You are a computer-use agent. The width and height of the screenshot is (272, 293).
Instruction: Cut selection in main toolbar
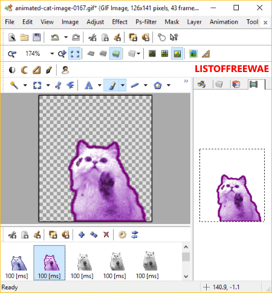(x=92, y=38)
